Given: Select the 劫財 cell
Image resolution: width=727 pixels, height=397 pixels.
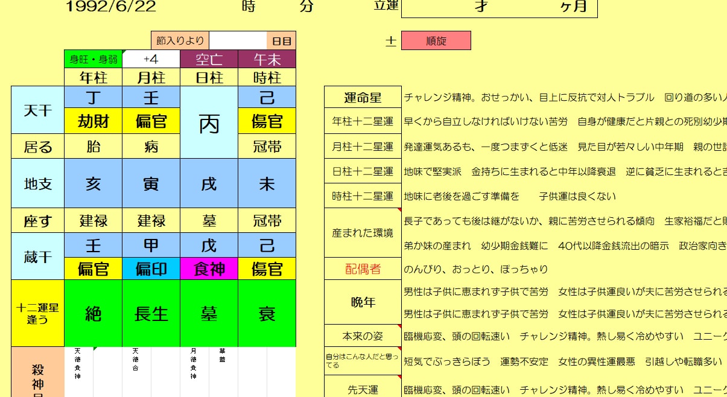Looking at the screenshot, I should click(x=93, y=121).
